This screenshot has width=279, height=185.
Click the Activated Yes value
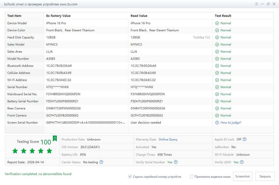(154, 147)
